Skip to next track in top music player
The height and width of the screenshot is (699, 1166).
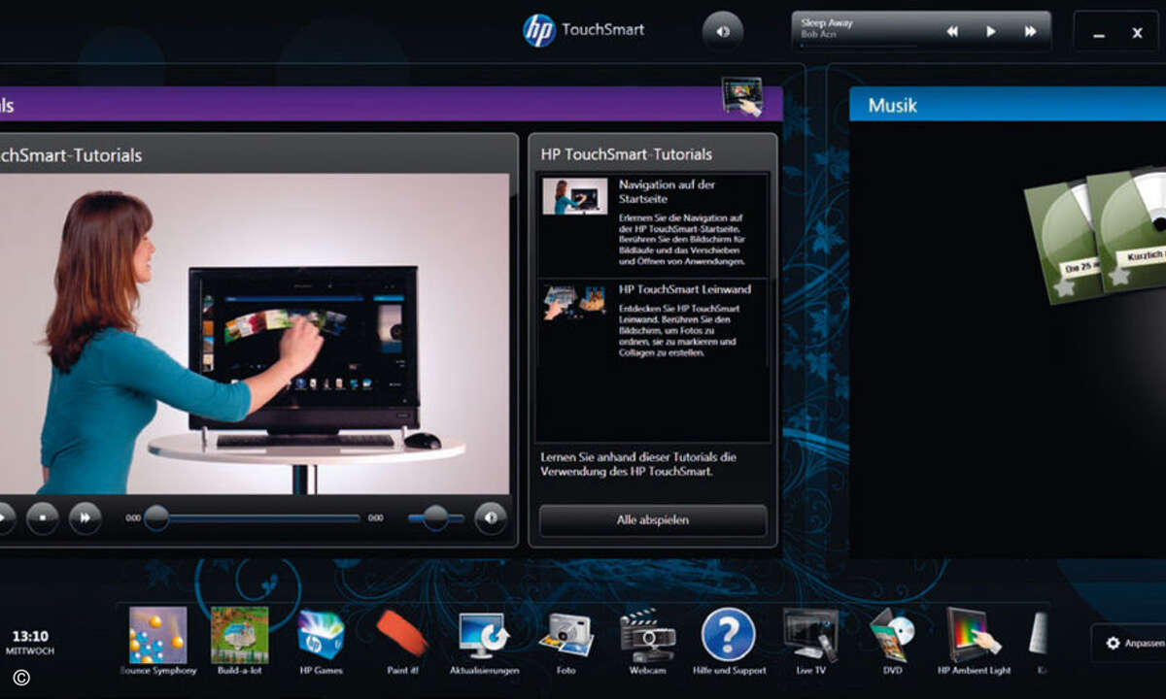tap(1030, 31)
